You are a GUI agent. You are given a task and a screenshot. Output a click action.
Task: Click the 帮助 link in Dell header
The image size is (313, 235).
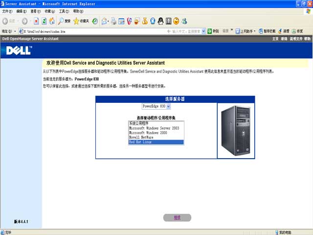308,39
